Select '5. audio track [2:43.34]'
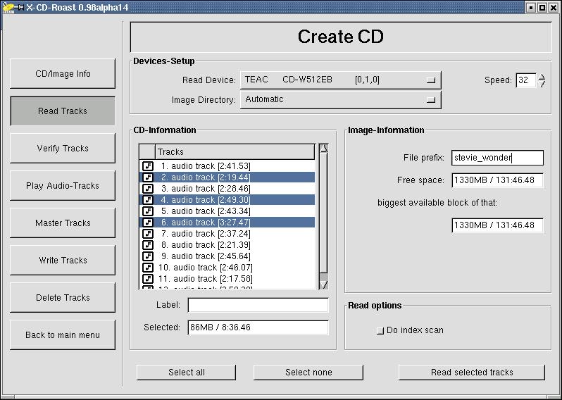Screen dimensions: 562x400 pyautogui.click(x=227, y=211)
